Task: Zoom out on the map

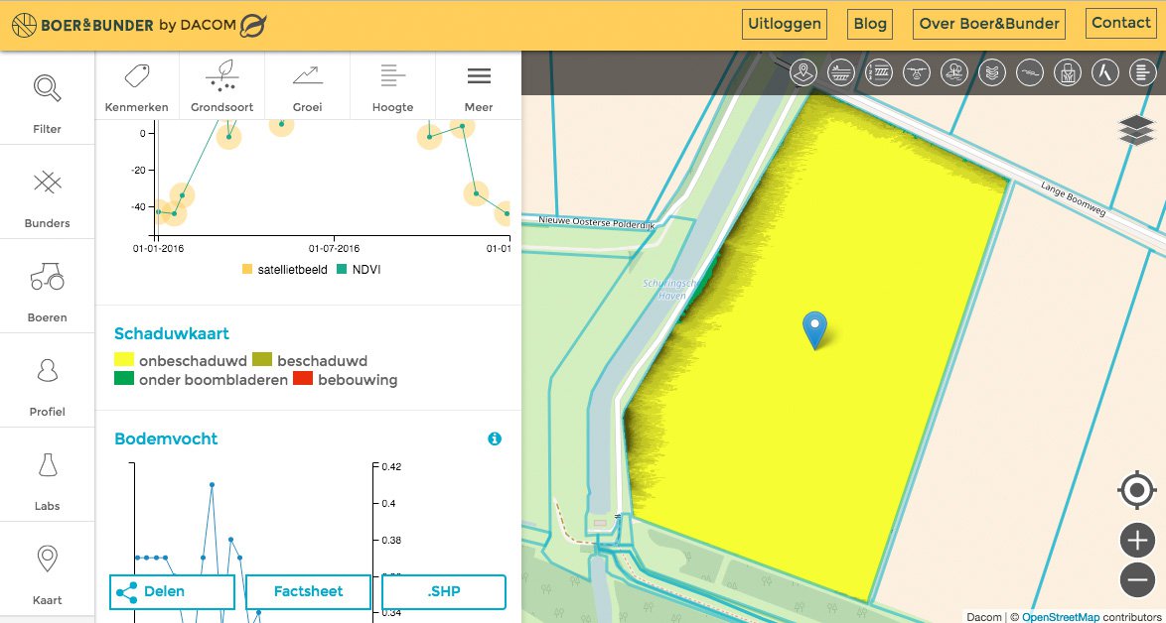Action: pos(1137,580)
